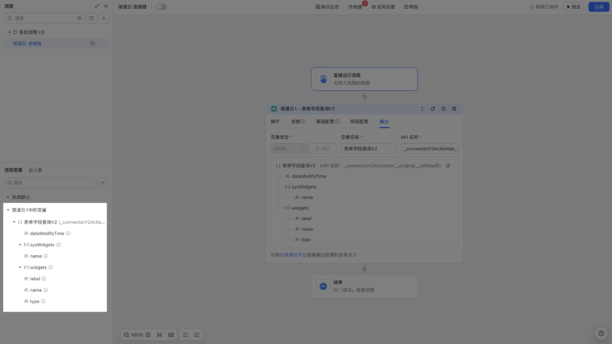Image resolution: width=612 pixels, height=344 pixels.
Task: Create a new flow folder
Action: pos(92,18)
